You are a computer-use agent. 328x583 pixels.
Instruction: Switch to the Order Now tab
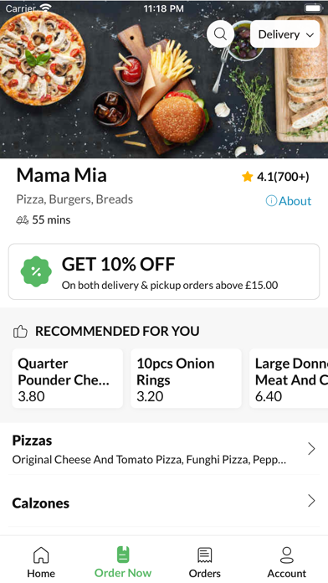(x=123, y=562)
